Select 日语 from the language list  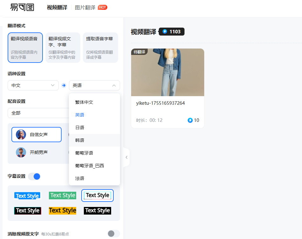coord(80,127)
